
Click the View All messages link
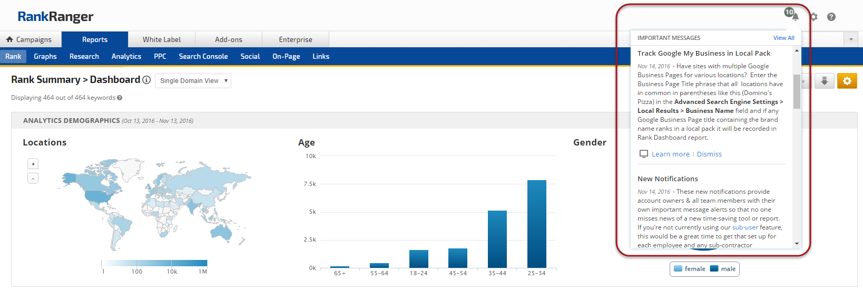783,38
